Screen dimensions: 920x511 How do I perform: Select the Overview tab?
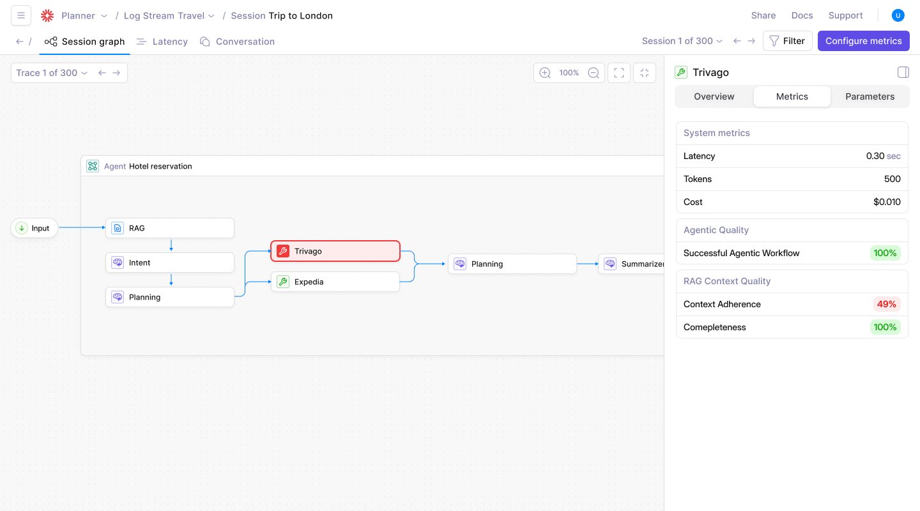[714, 96]
